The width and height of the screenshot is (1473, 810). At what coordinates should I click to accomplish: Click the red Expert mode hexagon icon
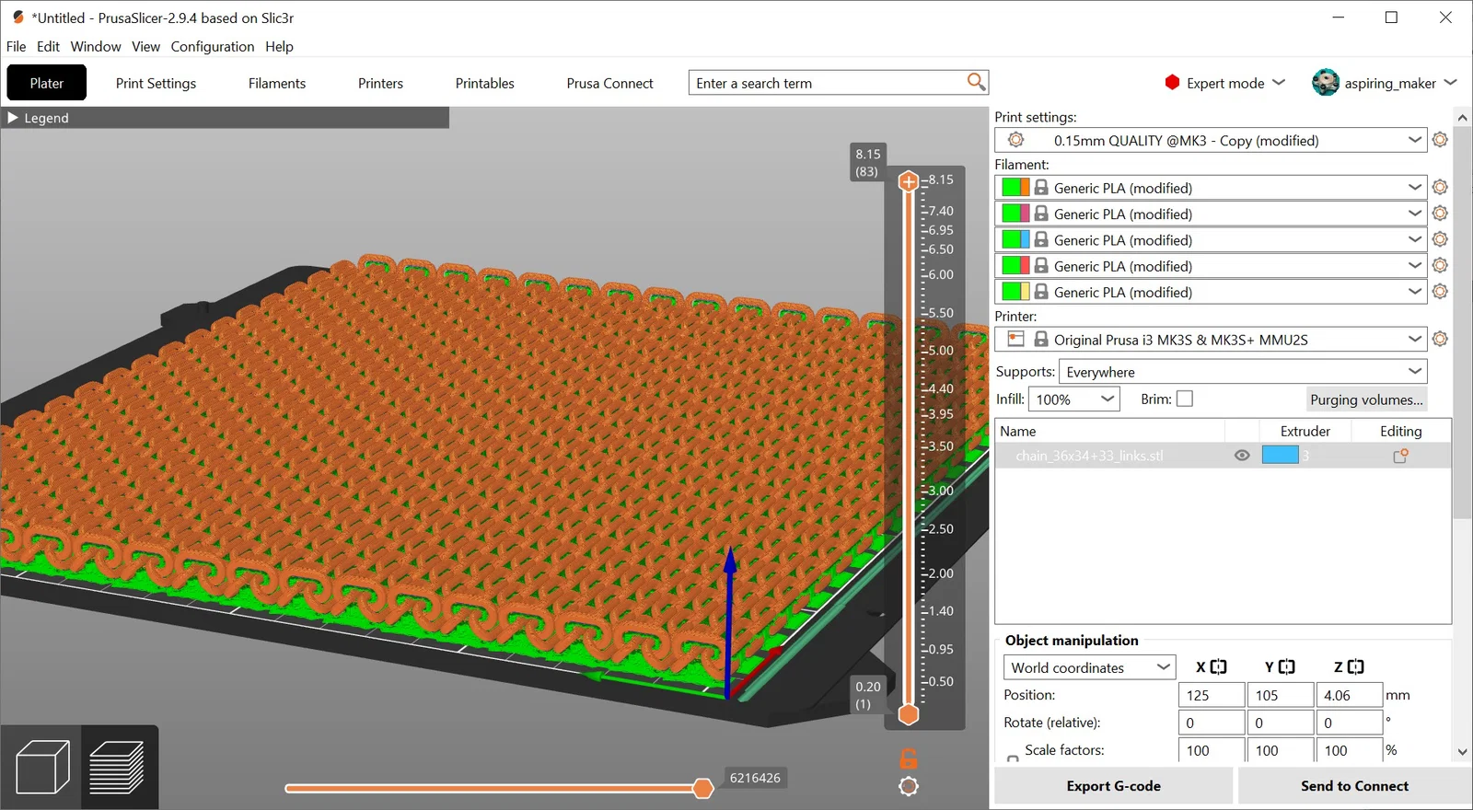(x=1172, y=82)
